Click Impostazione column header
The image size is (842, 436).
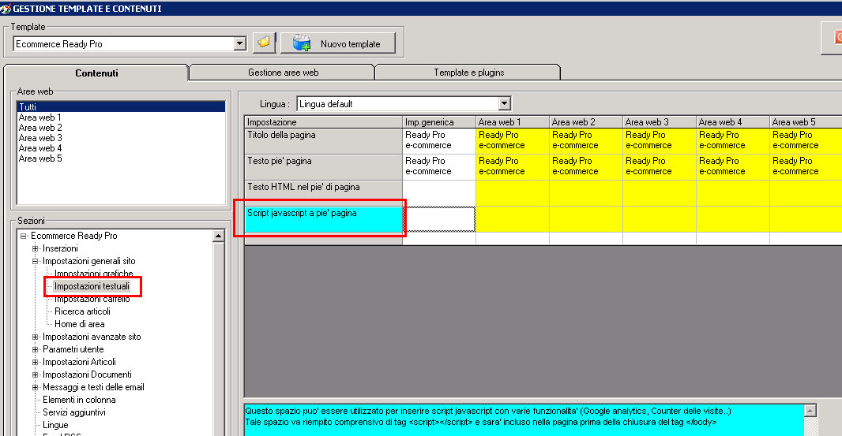tap(323, 122)
